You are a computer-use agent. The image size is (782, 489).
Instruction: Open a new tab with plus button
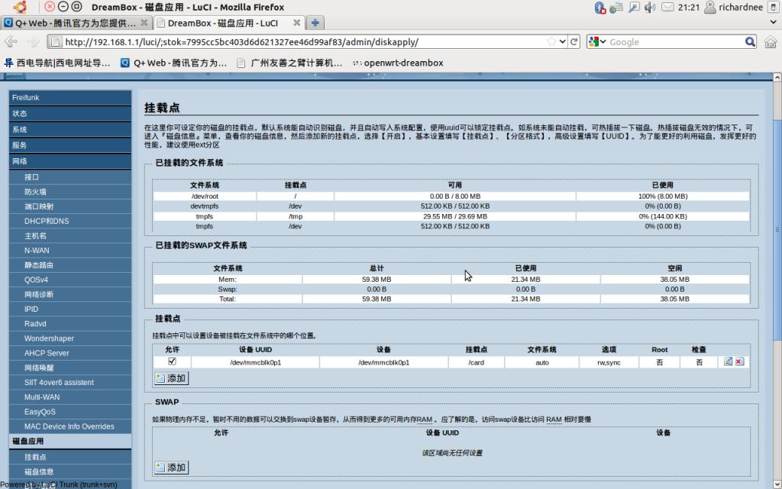315,22
